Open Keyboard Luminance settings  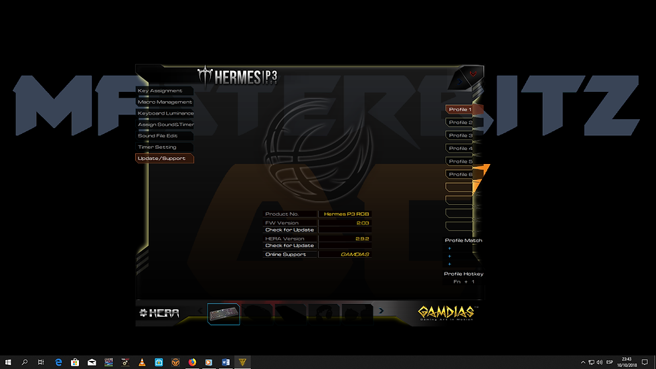click(165, 113)
